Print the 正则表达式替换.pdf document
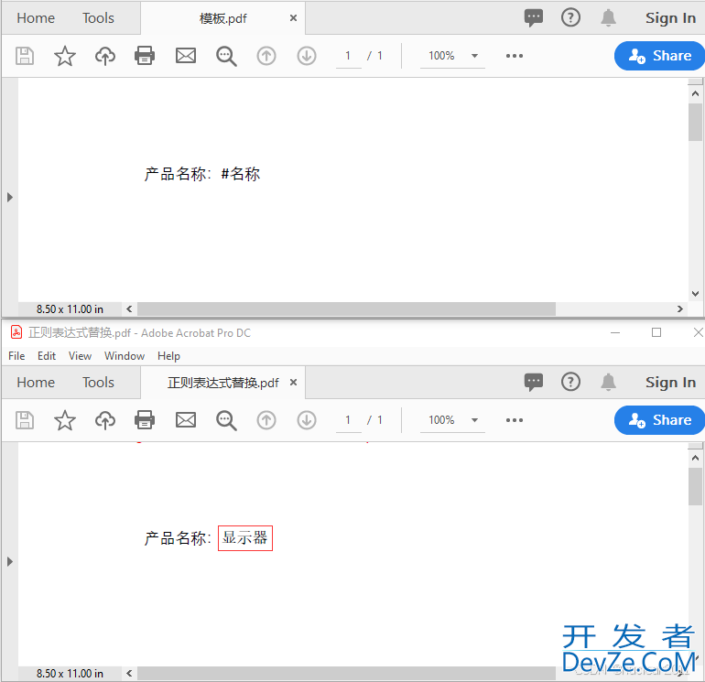The image size is (705, 682). 145,420
